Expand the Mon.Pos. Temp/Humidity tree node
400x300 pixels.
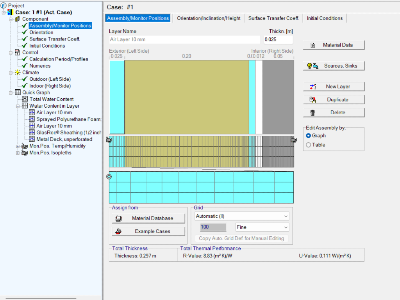pyautogui.click(x=18, y=146)
